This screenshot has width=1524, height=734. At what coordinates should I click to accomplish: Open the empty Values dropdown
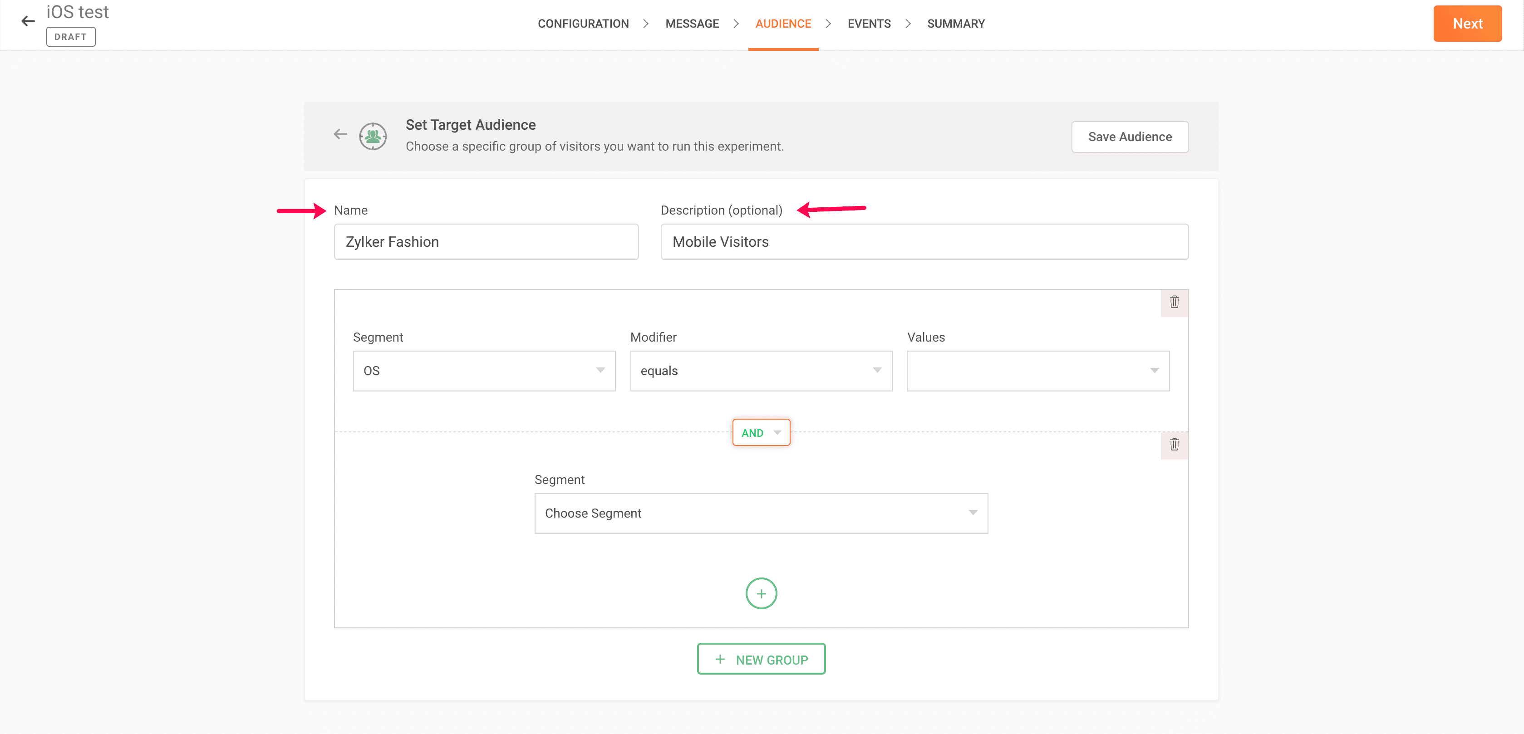point(1037,371)
